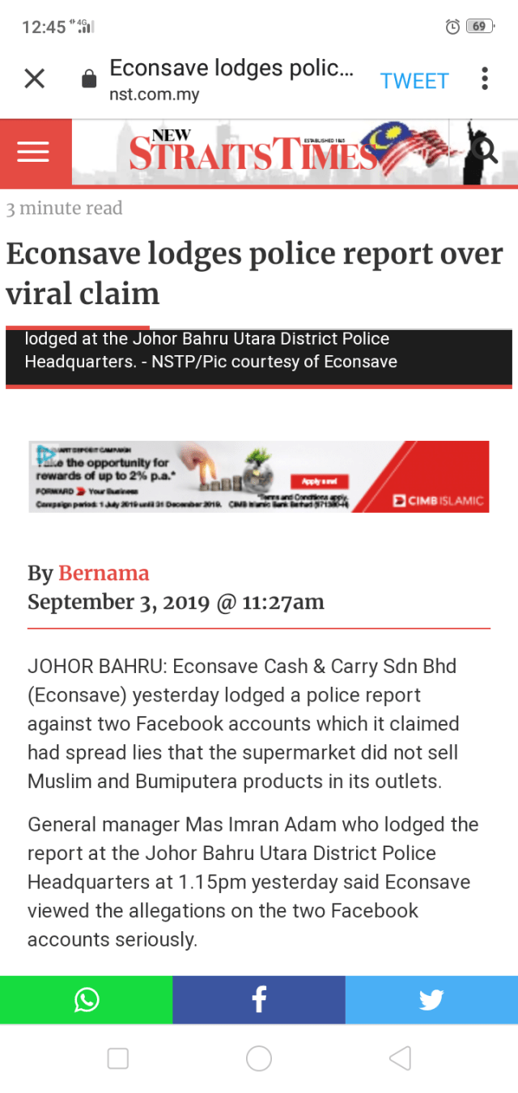Tap the alarm clock status icon
Screen dimensions: 518x1093
452,27
